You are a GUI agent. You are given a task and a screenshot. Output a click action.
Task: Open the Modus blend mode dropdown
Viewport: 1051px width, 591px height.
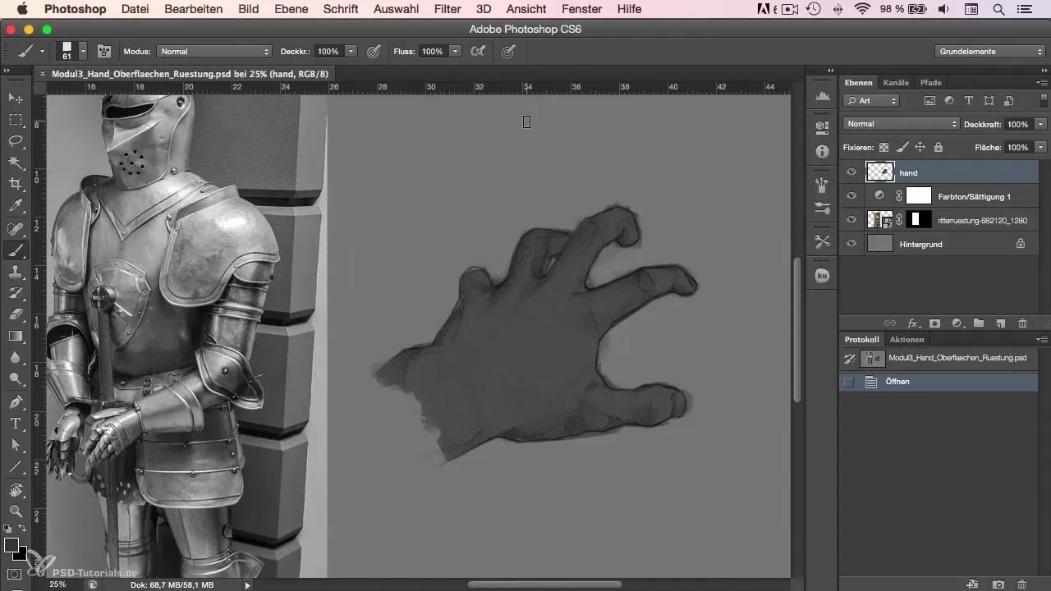point(214,51)
